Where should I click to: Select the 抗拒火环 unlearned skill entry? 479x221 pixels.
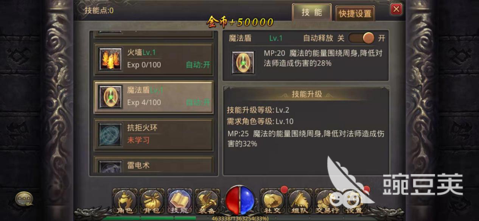point(154,134)
